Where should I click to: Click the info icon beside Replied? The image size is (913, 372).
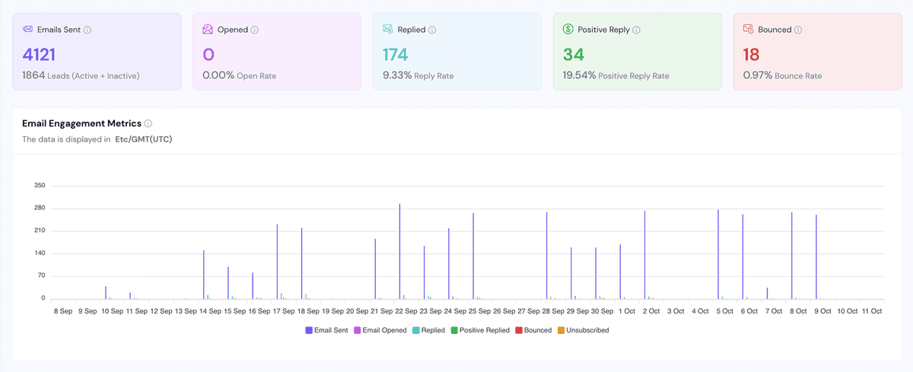[432, 30]
